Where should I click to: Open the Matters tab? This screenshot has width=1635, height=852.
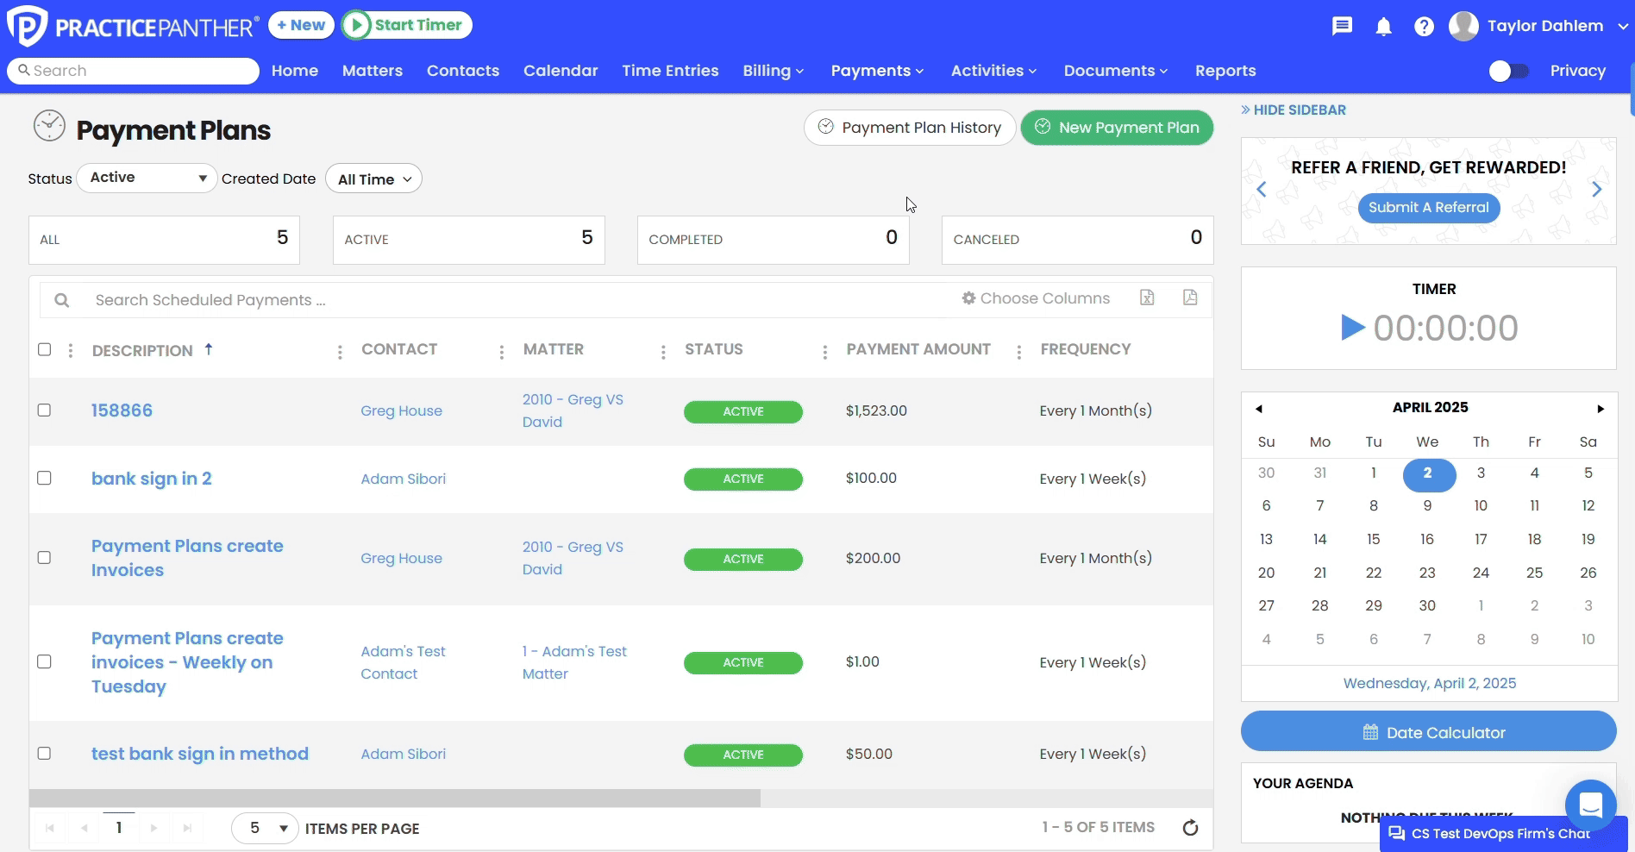click(373, 71)
